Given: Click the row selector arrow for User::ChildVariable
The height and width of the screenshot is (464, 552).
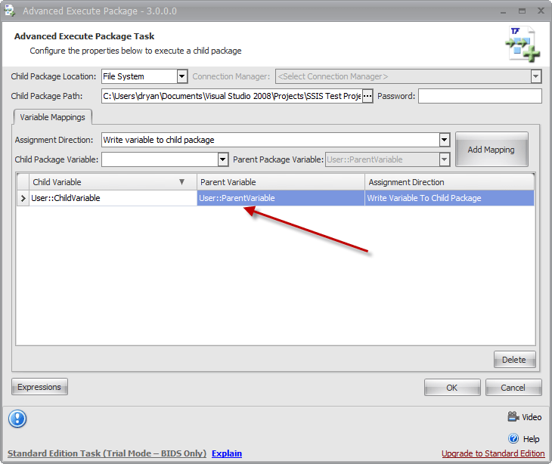Looking at the screenshot, I should [23, 198].
